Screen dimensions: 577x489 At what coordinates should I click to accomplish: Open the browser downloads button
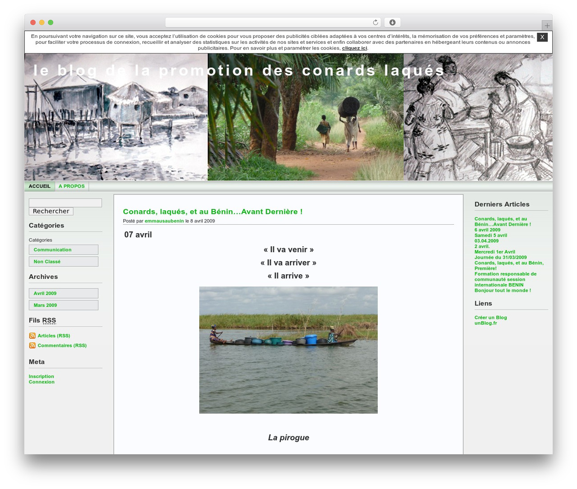click(x=392, y=23)
